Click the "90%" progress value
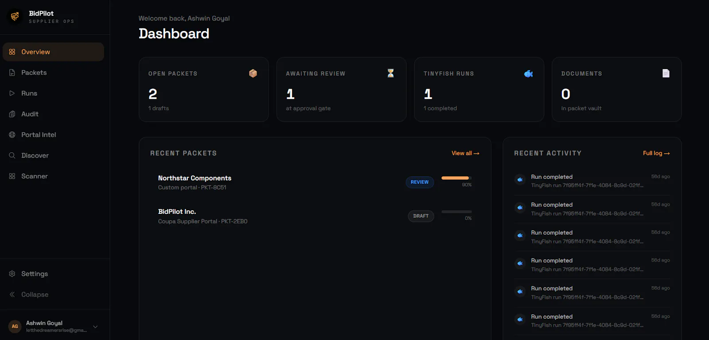Image resolution: width=709 pixels, height=340 pixels. [x=467, y=185]
